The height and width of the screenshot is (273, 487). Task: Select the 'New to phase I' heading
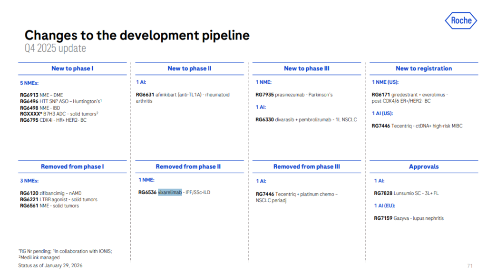click(72, 68)
